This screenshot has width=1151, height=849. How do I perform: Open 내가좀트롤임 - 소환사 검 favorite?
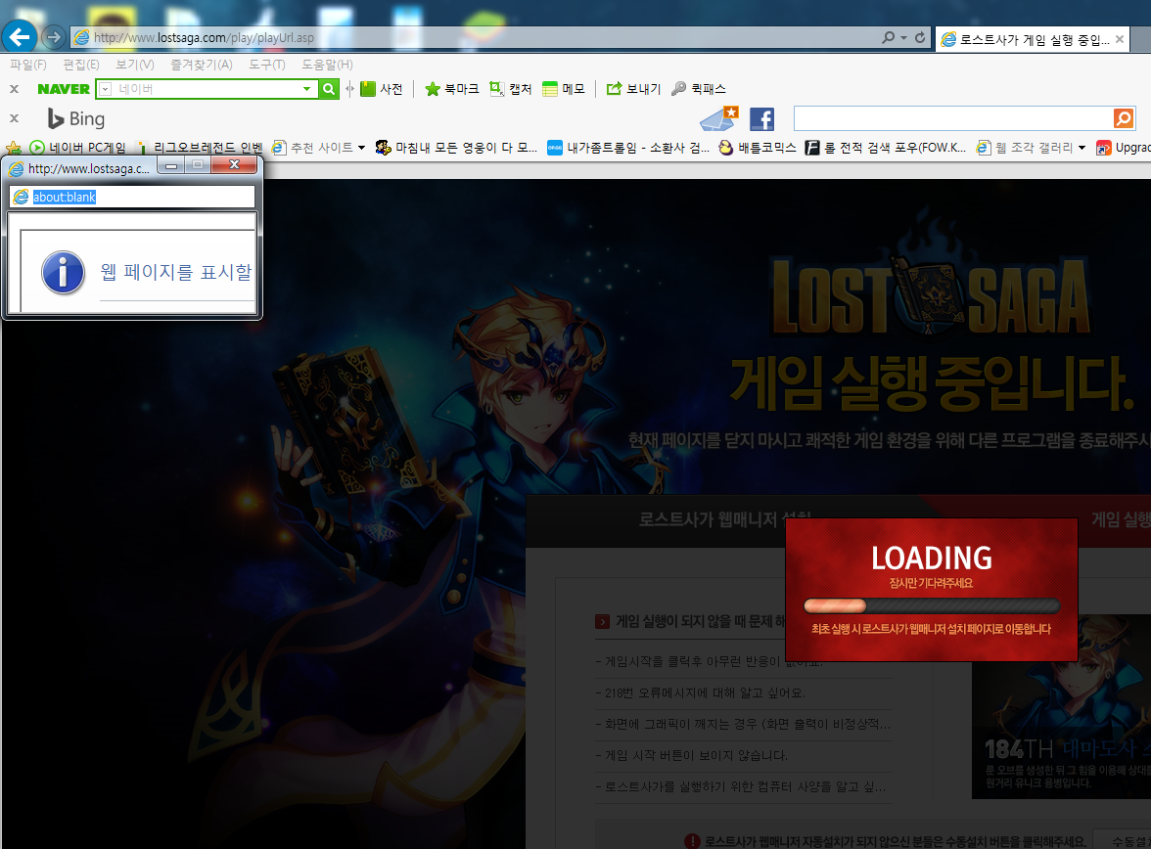[x=628, y=148]
